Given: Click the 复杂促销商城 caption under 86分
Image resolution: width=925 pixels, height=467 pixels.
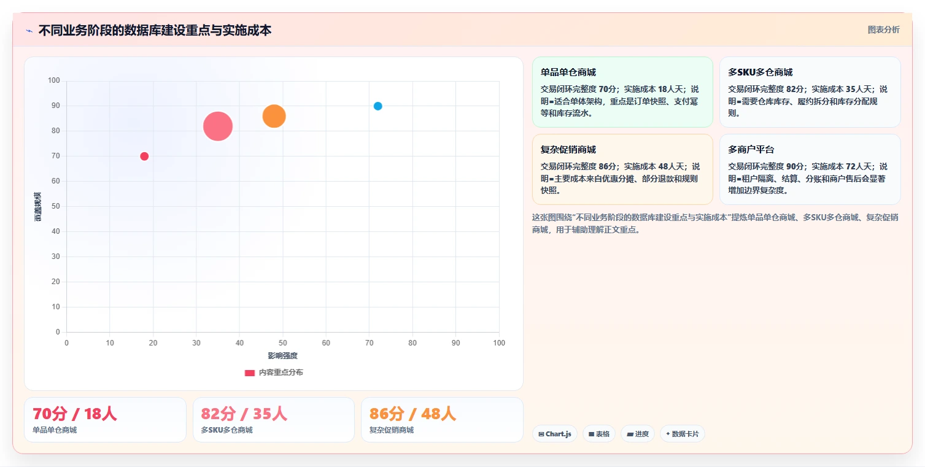Looking at the screenshot, I should pyautogui.click(x=392, y=430).
